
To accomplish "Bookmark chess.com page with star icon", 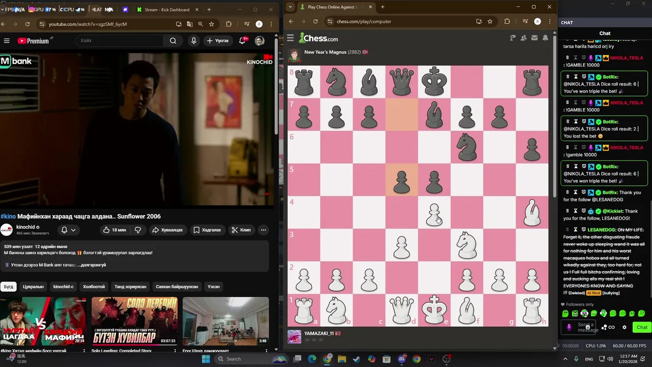I will 490,21.
